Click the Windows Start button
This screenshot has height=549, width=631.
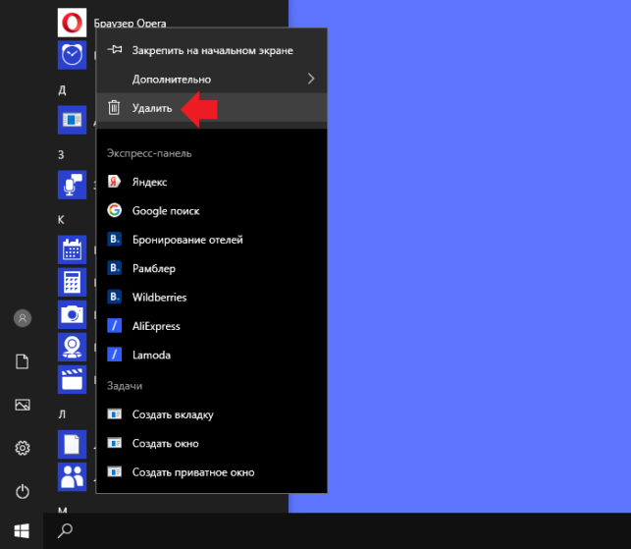tap(22, 531)
